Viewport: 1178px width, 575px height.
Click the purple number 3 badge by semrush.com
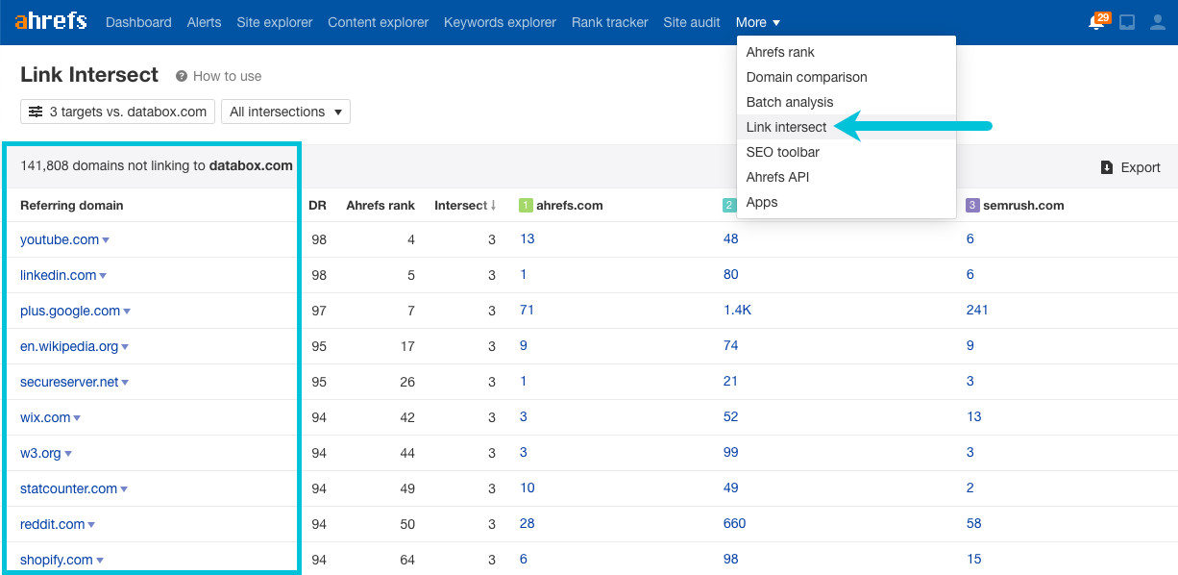tap(972, 205)
